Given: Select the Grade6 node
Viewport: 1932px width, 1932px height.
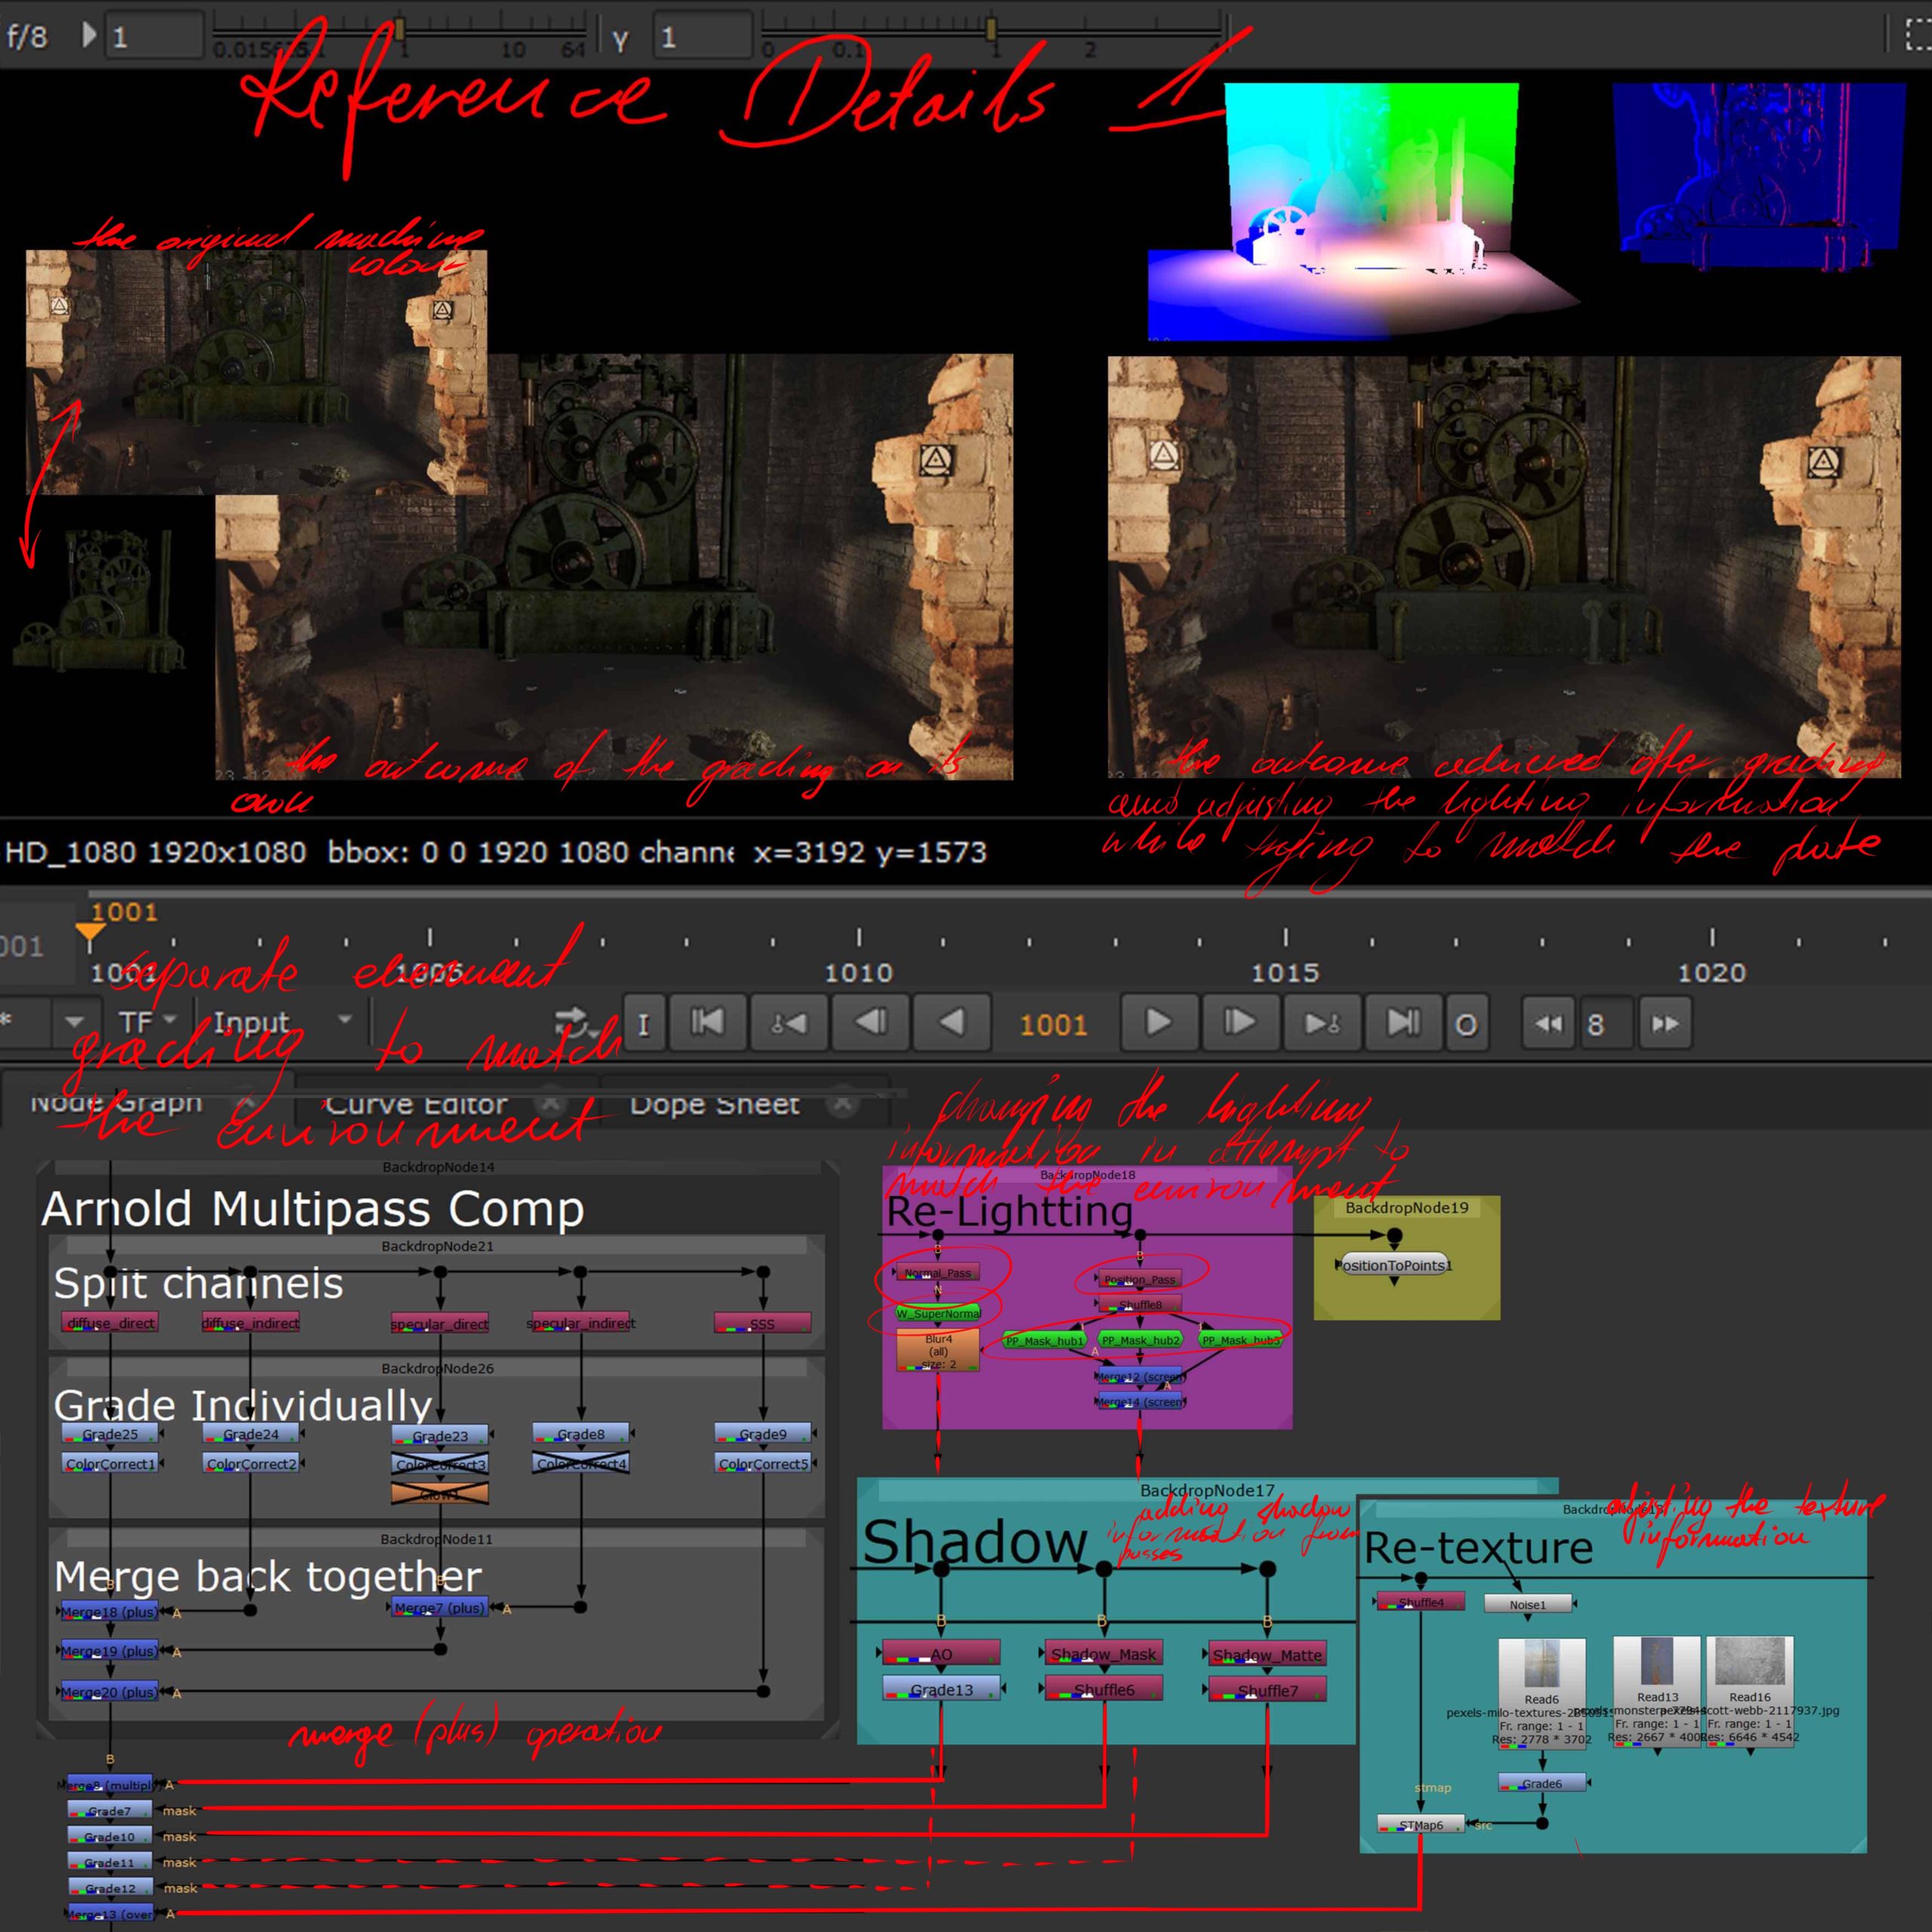Looking at the screenshot, I should click(x=1541, y=1783).
